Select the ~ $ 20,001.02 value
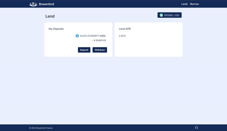The height and width of the screenshot is (131, 227). coord(99,40)
